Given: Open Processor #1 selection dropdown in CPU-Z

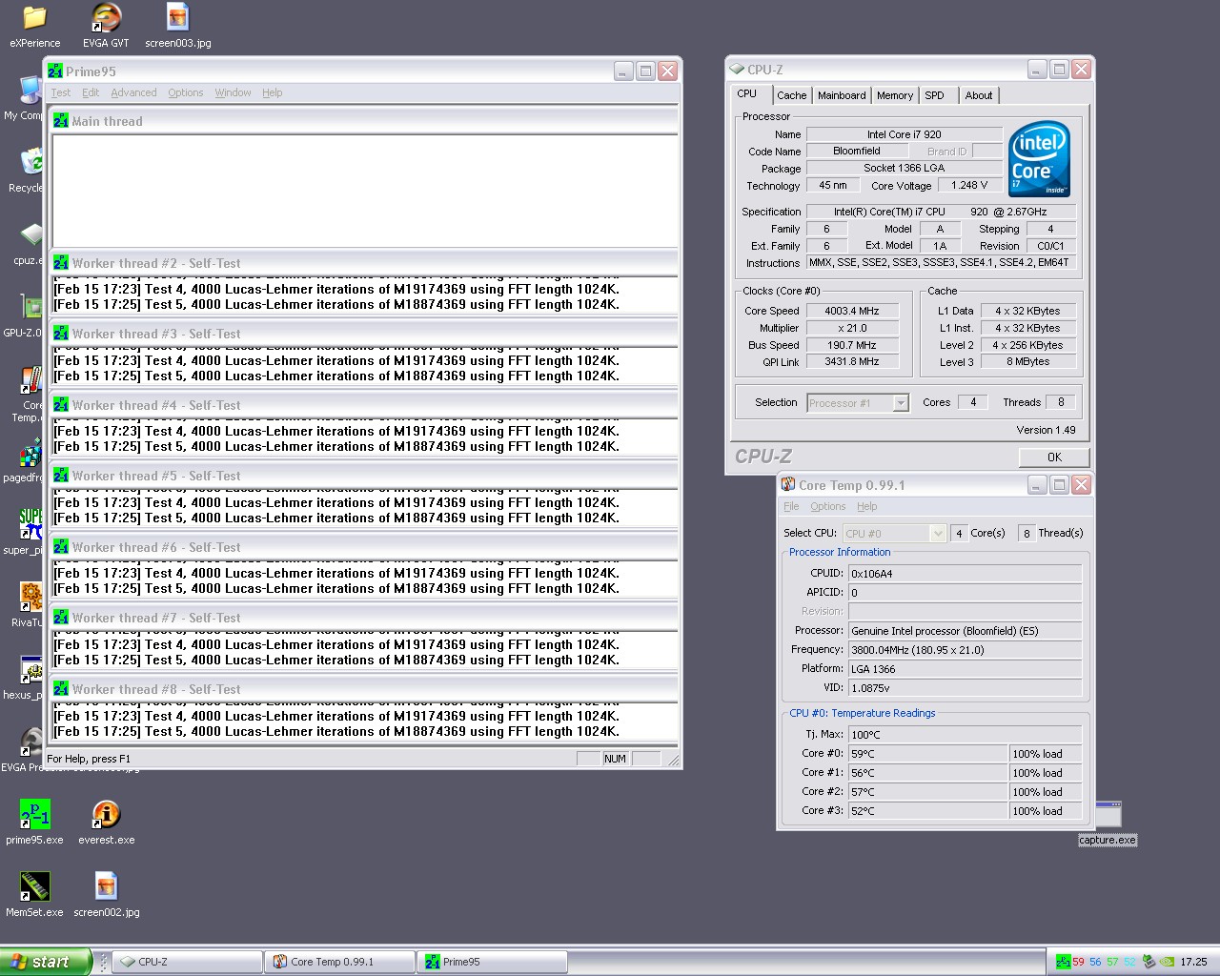Looking at the screenshot, I should (901, 403).
